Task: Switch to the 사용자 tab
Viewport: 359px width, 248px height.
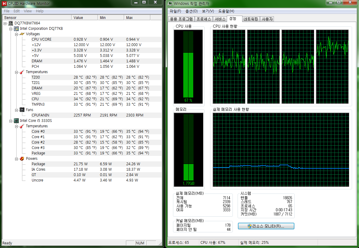Action: (267, 19)
